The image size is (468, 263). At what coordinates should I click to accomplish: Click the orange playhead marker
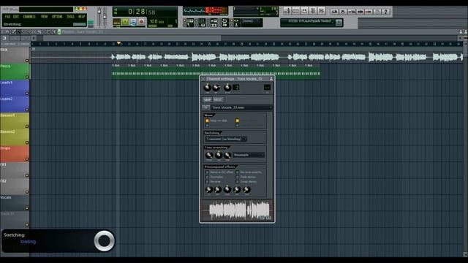tap(118, 44)
